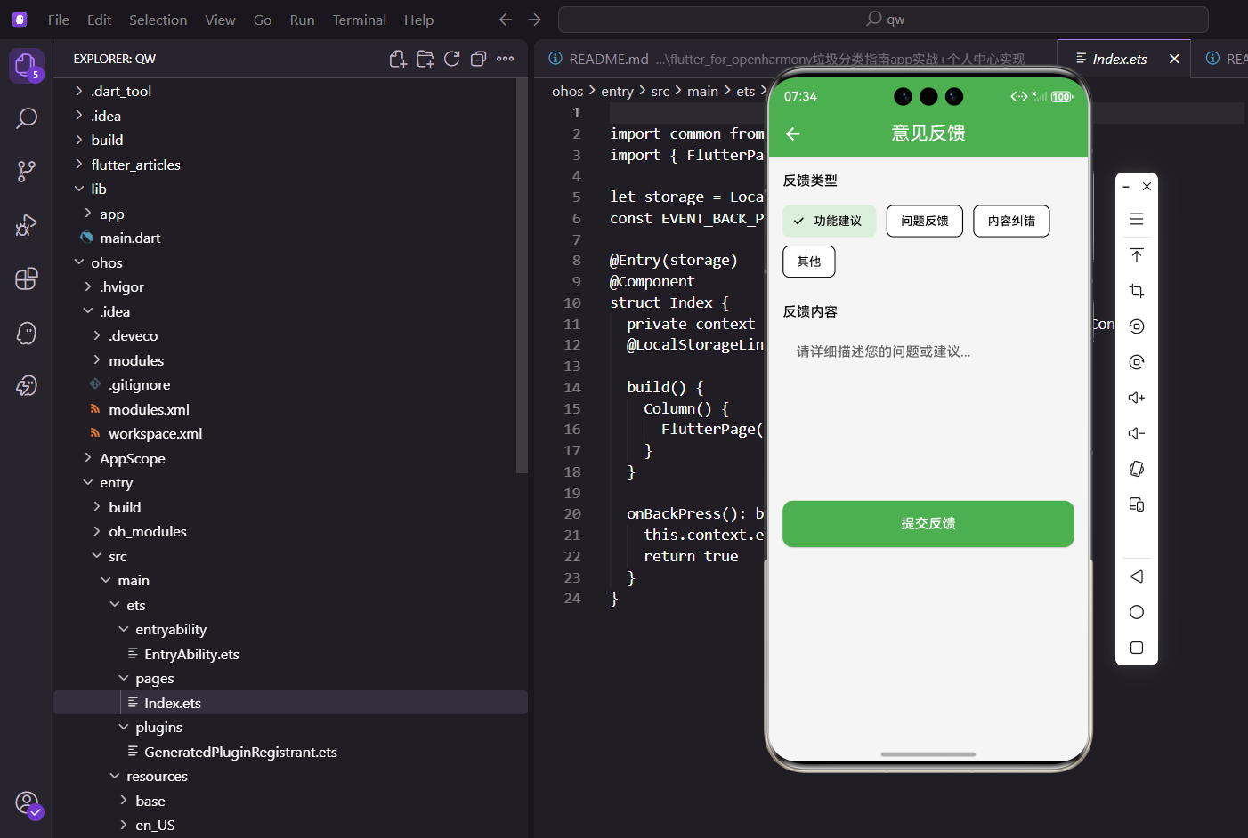Image resolution: width=1248 pixels, height=838 pixels.
Task: Click 'entry' in the breadcrumb path
Action: (617, 91)
